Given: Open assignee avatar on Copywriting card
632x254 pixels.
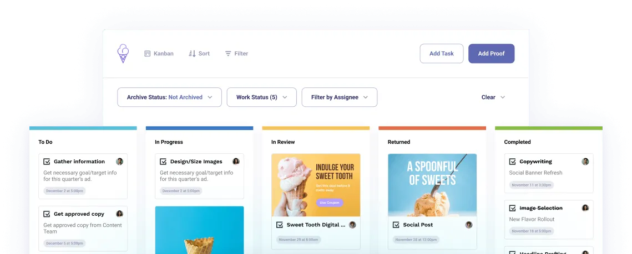Looking at the screenshot, I should (585, 162).
